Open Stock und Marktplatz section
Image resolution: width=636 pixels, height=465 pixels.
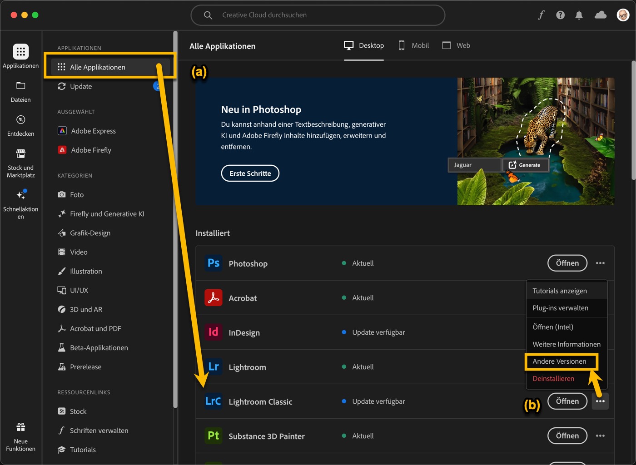tap(20, 163)
